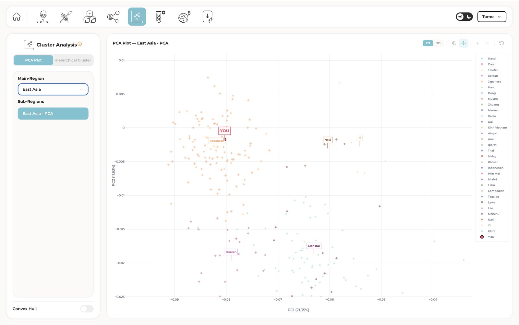Open the Tomo user dropdown

point(492,17)
